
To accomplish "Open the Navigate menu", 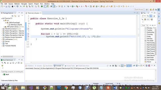I will click(x=24, y=4).
